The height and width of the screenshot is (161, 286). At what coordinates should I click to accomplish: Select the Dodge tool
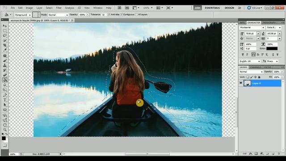pos(5,89)
